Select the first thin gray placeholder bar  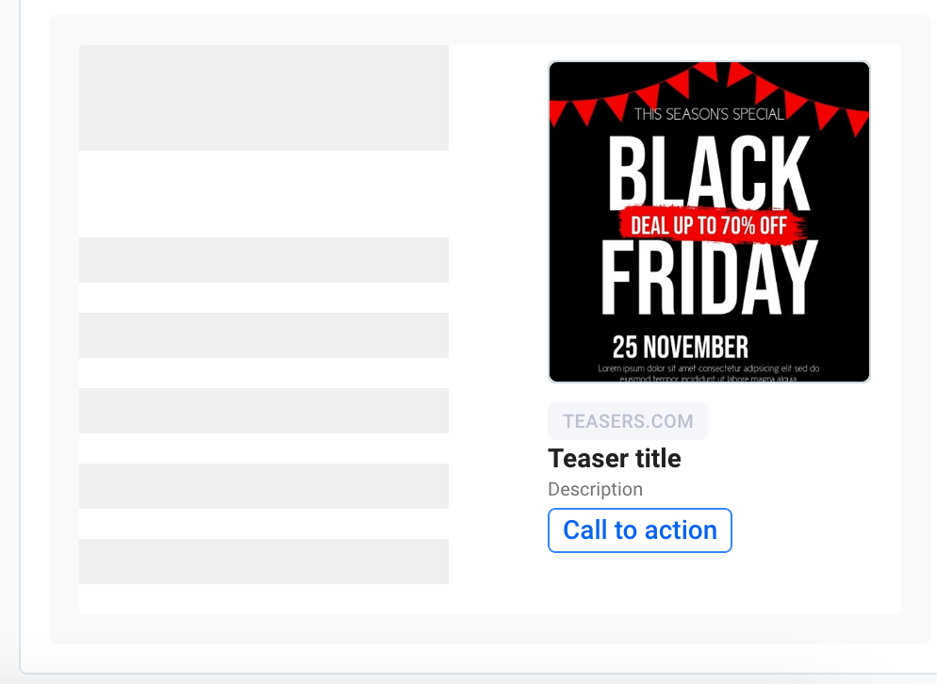pyautogui.click(x=264, y=260)
